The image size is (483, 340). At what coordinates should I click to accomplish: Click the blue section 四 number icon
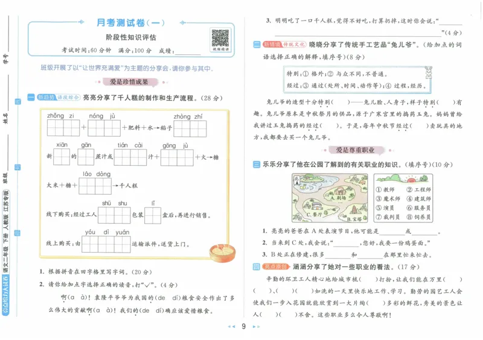[257, 267]
